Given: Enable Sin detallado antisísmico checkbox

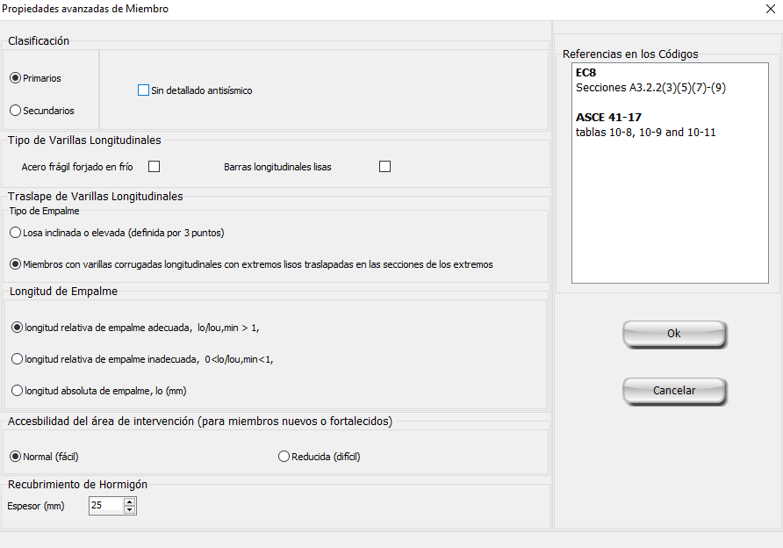Looking at the screenshot, I should pos(144,90).
